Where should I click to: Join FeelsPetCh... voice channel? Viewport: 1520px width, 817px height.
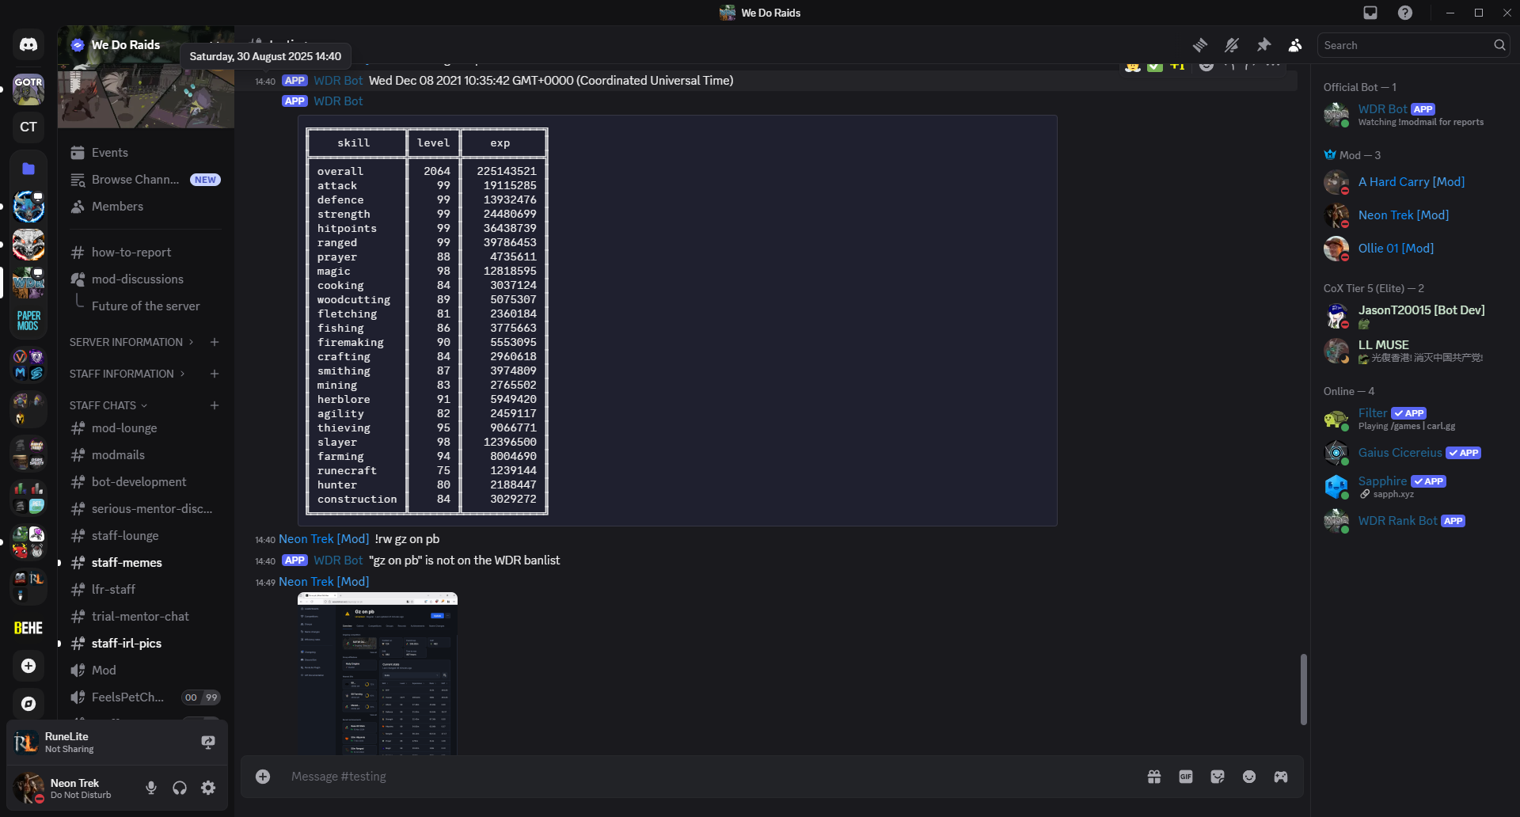(x=145, y=697)
